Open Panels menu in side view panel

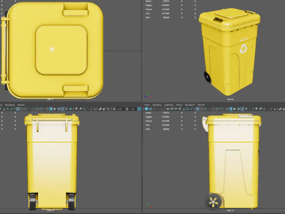click(201, 105)
